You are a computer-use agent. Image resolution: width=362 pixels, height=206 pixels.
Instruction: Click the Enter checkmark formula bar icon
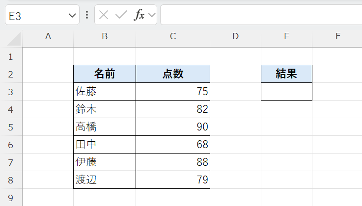pos(121,15)
